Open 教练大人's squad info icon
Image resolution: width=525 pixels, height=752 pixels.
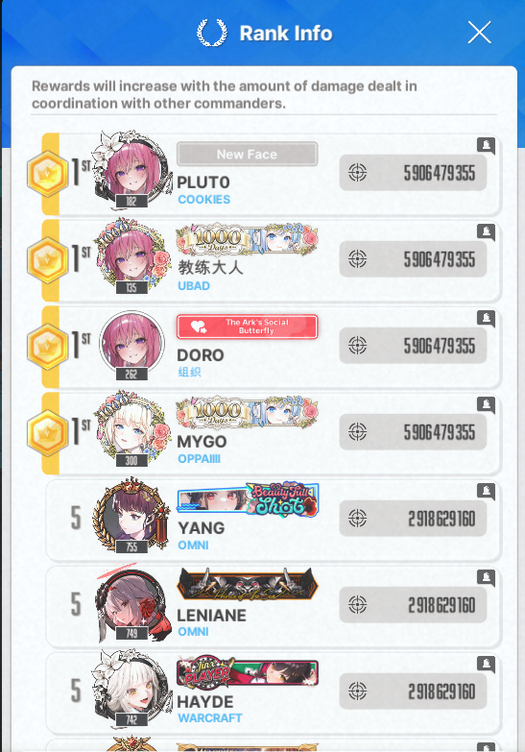pos(486,232)
